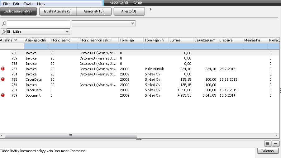Click the Document profile cell in row 759
This screenshot has height=158, width=281.
pos(33,95)
